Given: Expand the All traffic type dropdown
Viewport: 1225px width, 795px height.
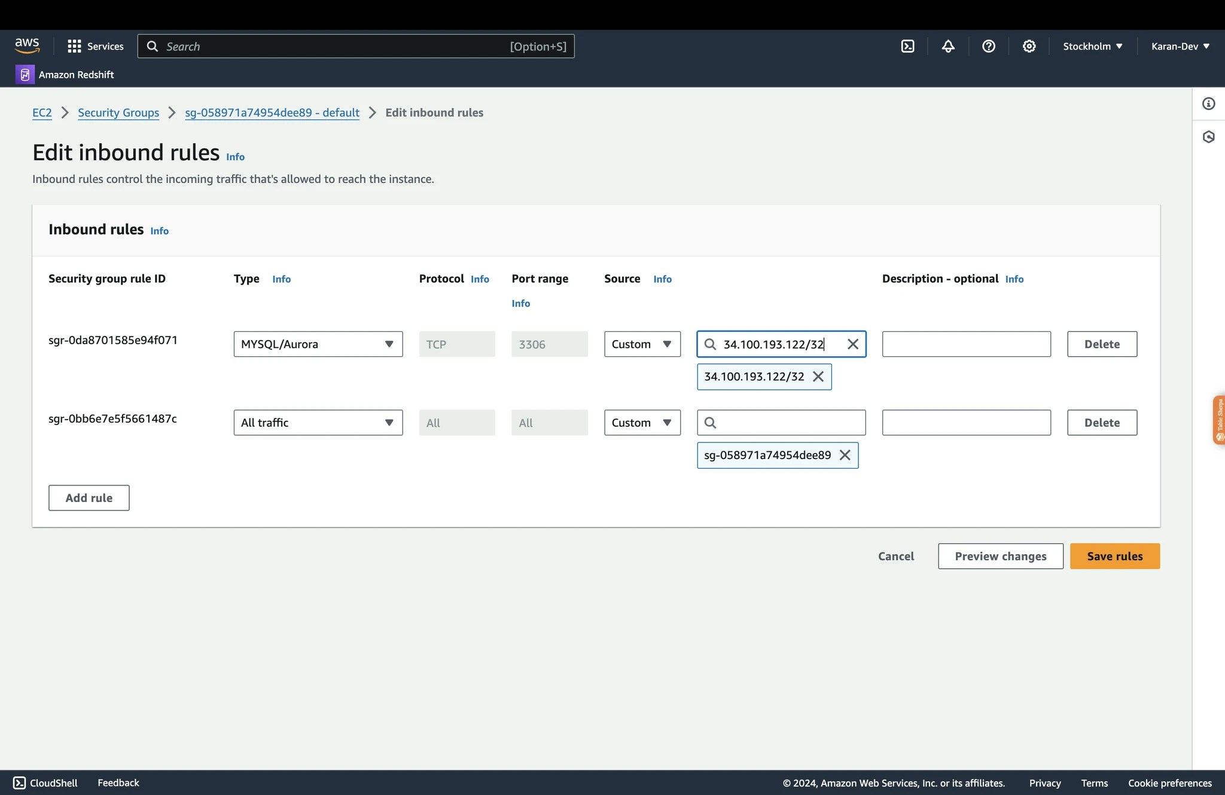Looking at the screenshot, I should point(318,423).
